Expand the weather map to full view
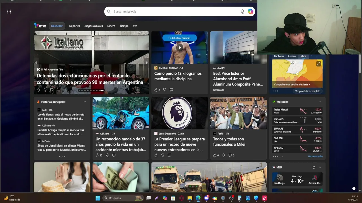 click(318, 64)
